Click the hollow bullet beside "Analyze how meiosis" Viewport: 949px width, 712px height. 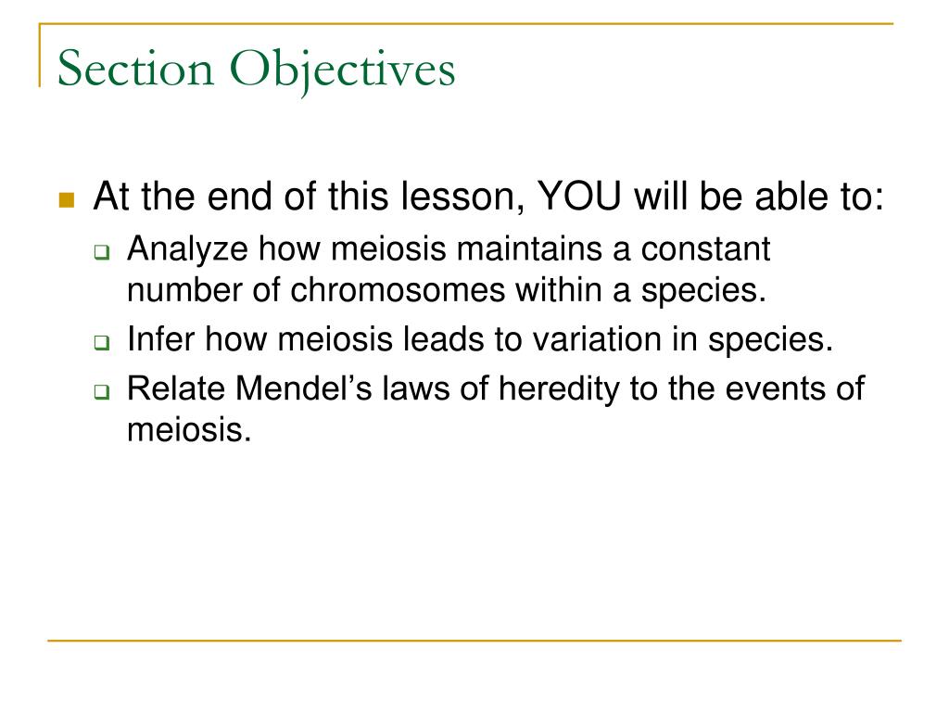pos(102,252)
